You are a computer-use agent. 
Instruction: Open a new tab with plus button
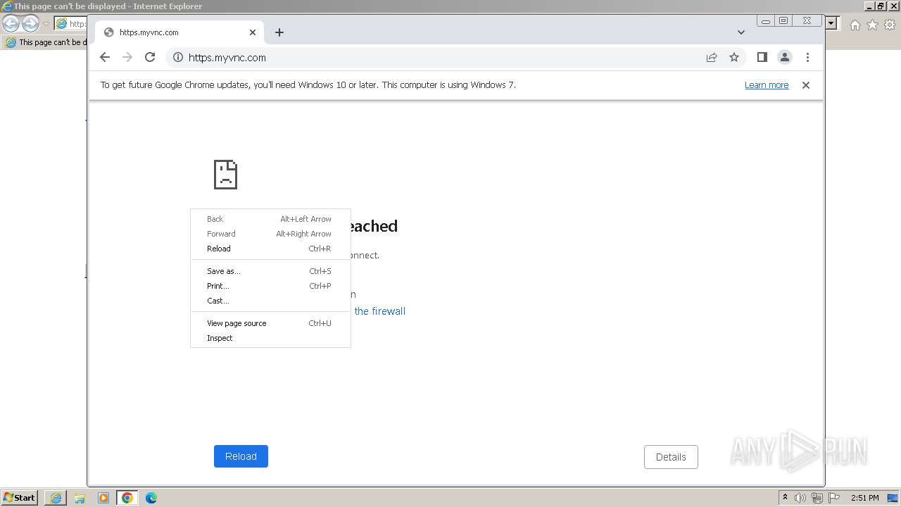pyautogui.click(x=279, y=32)
